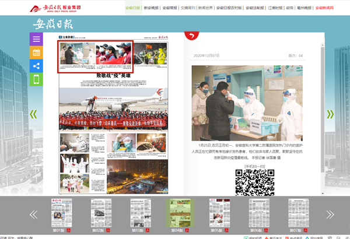The image size is (350, 239).
Task: Go to next page with right chevron
Action: click(x=331, y=114)
